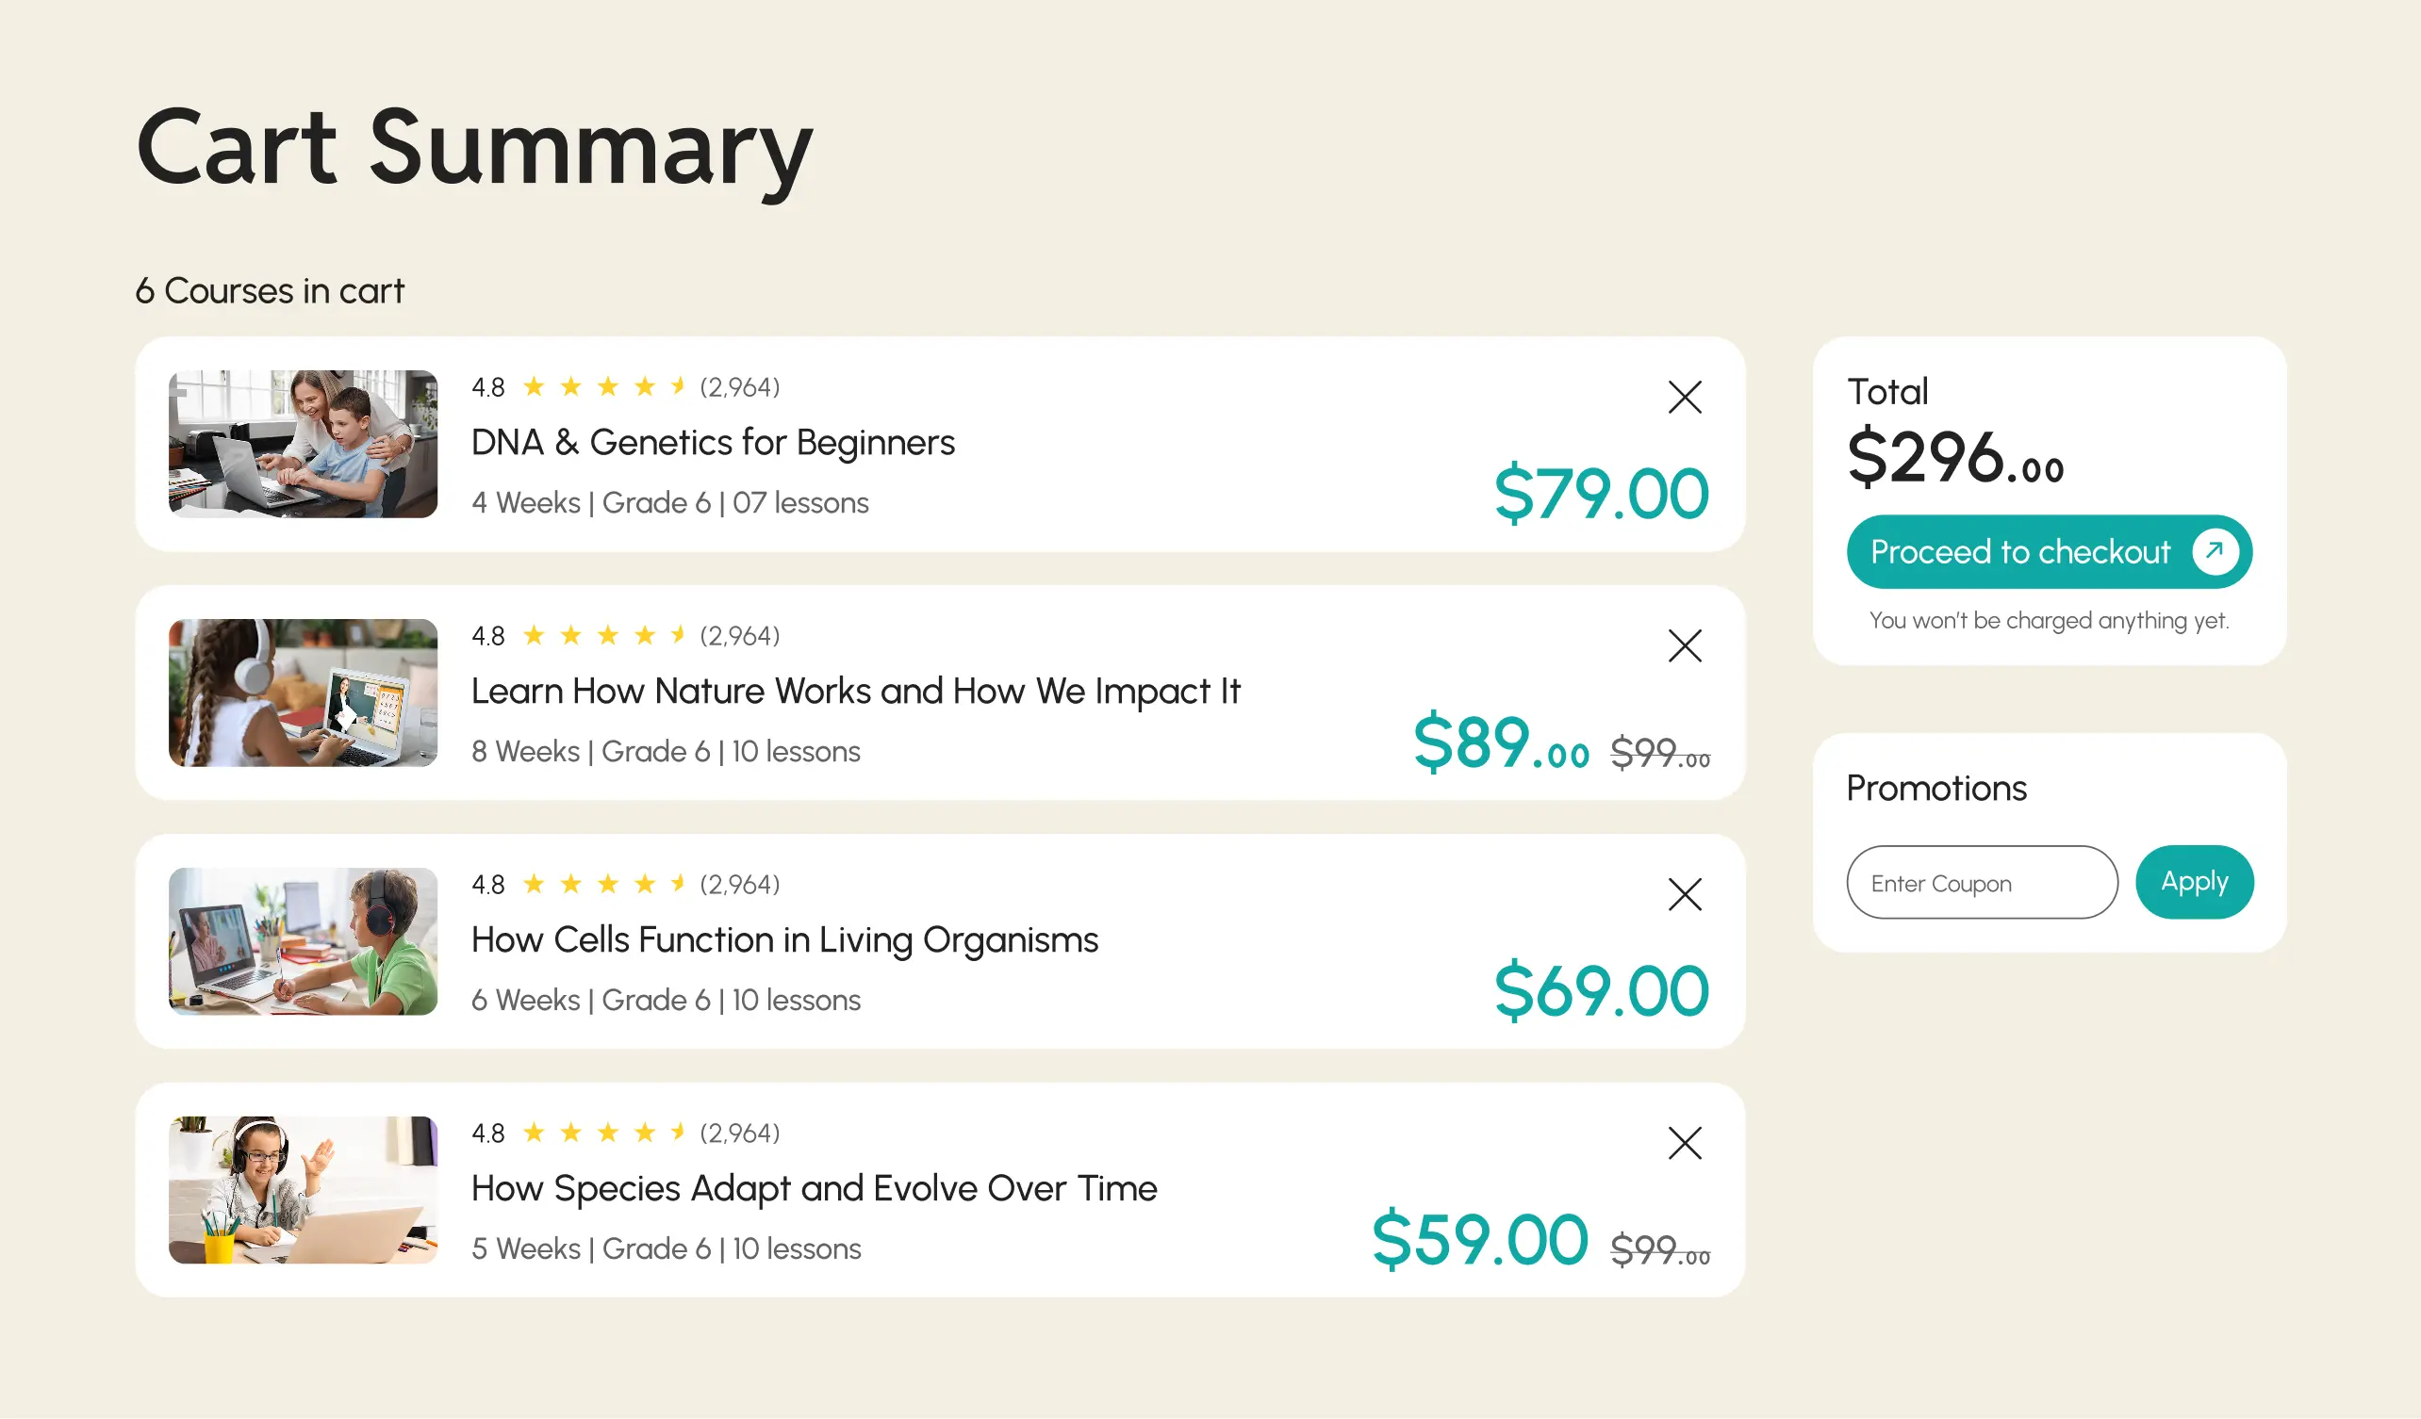Open DNA & Genetics for Beginners title
Screen dimensions: 2421x1419
(x=712, y=443)
